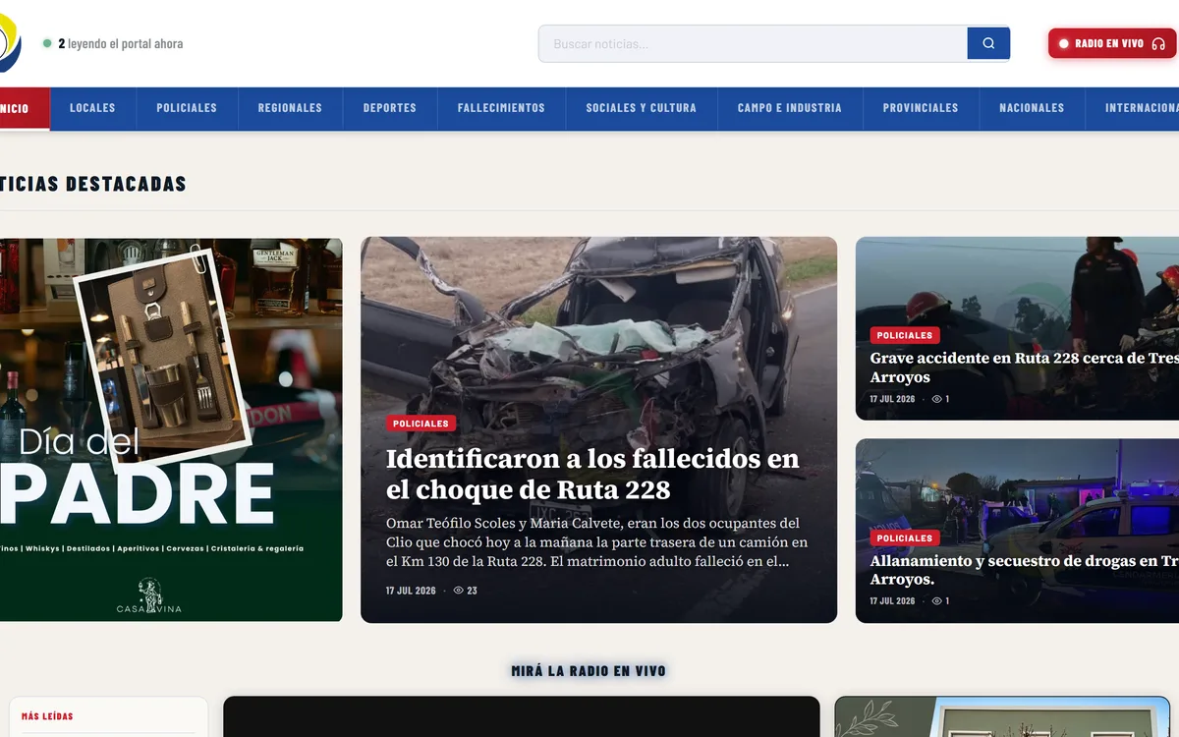Click the magnifier search button

988,43
